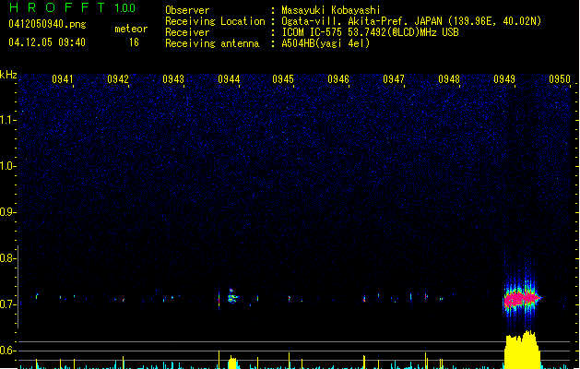Click the tall yellow signal-level block near 0949
Image resolution: width=580 pixels, height=369 pixels.
(x=522, y=350)
